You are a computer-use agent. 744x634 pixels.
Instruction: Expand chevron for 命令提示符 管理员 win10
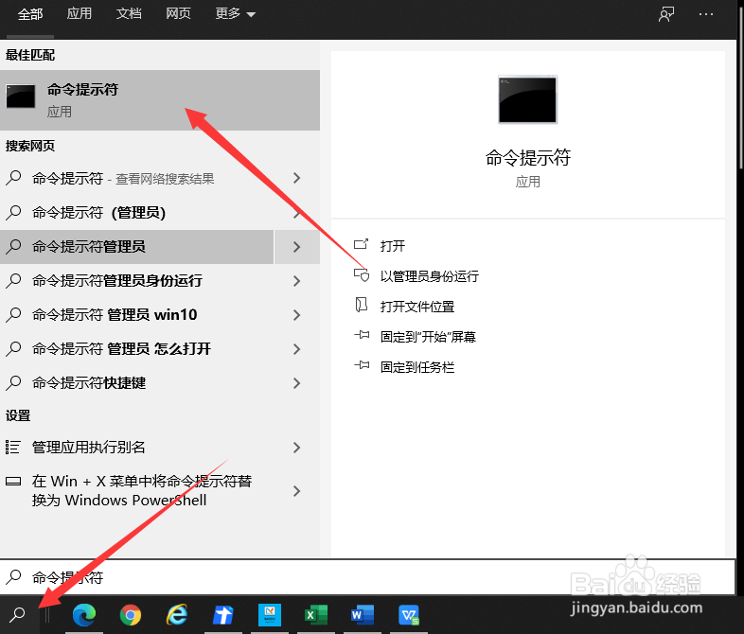coord(297,315)
